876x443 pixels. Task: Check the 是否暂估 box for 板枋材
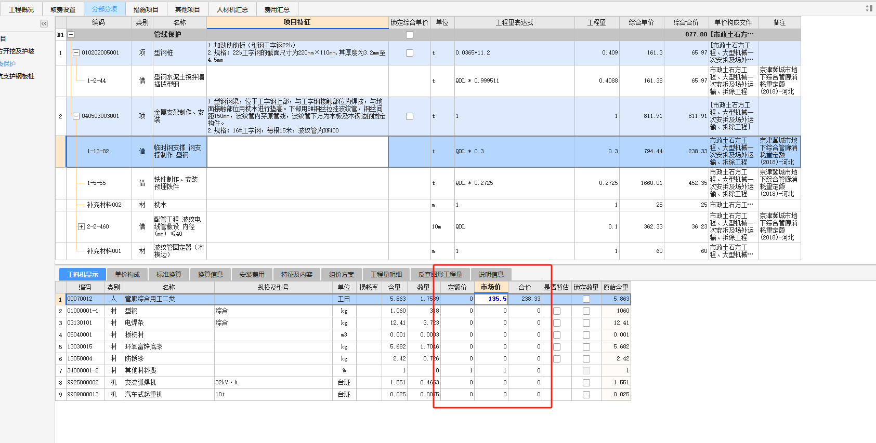(x=557, y=335)
